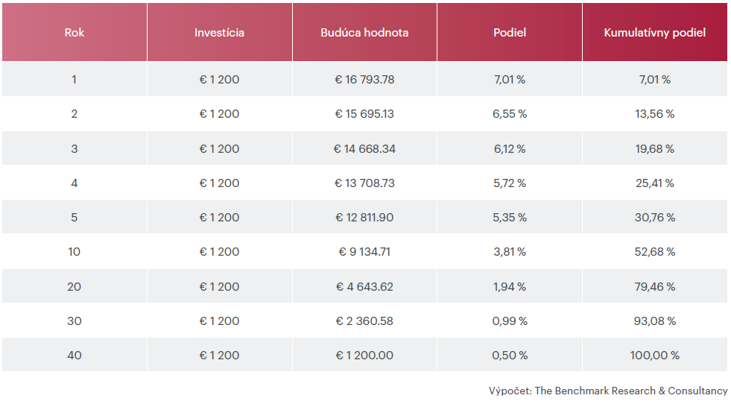
Task: Select the row for year 5
Action: pyautogui.click(x=364, y=217)
